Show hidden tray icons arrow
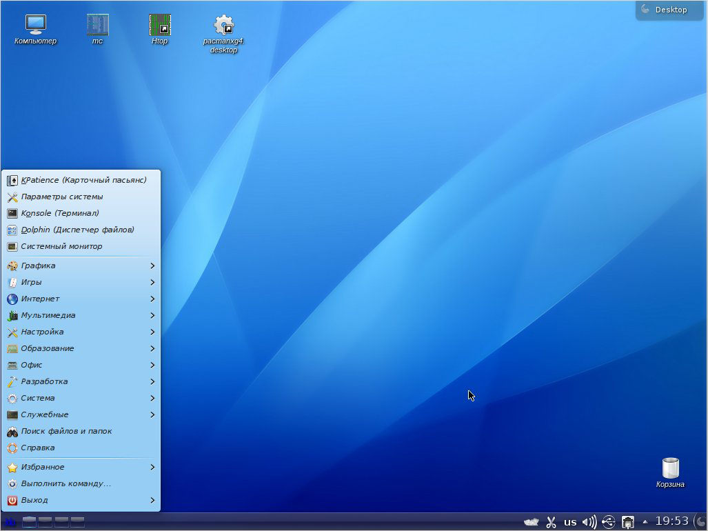708x531 pixels. tap(645, 522)
